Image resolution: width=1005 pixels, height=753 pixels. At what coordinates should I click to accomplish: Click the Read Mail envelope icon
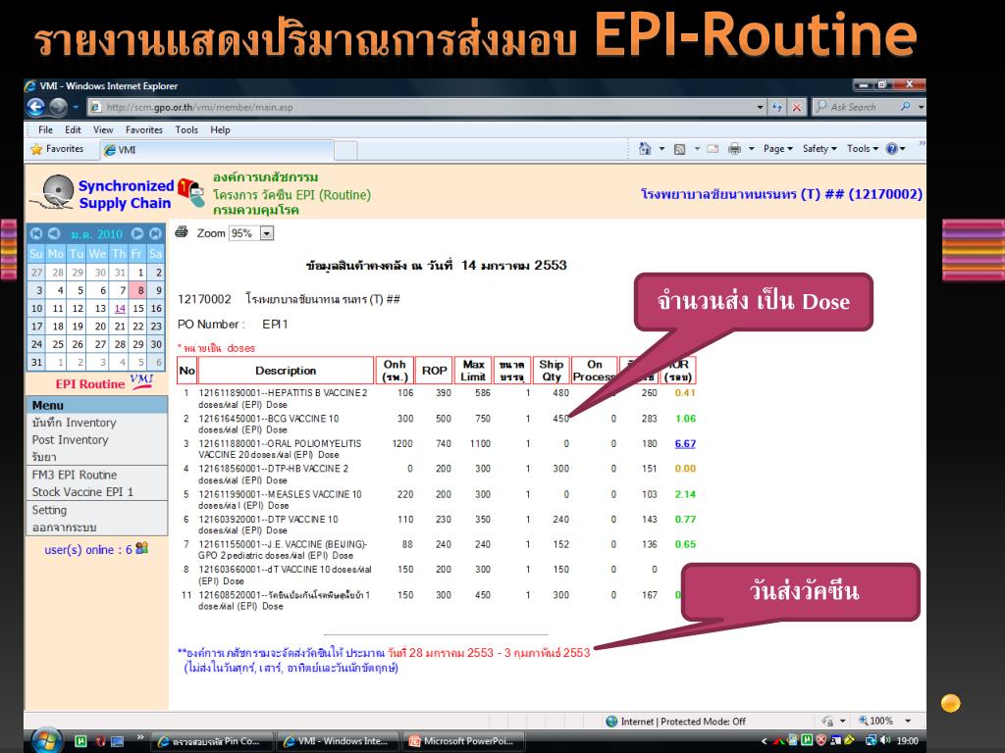coord(713,149)
